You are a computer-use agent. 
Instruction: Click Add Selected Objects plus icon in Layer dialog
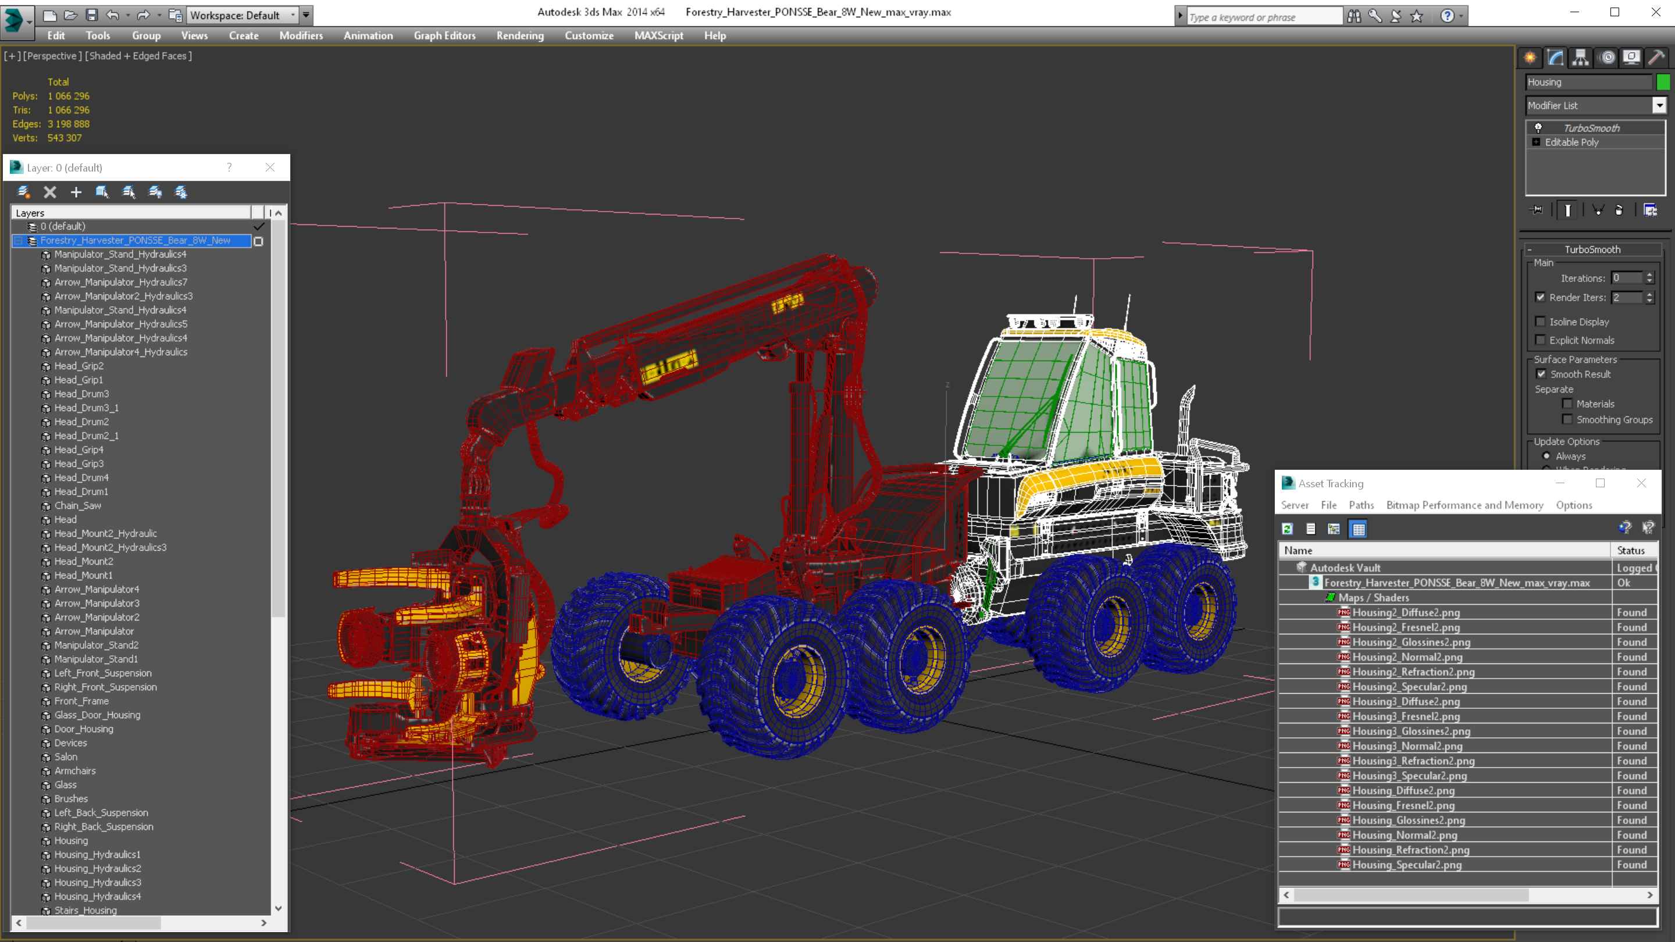point(76,192)
